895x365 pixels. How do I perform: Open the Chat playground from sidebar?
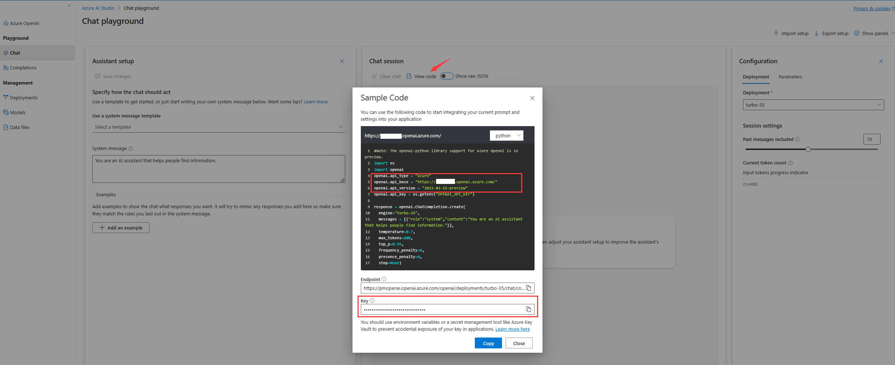(x=37, y=53)
